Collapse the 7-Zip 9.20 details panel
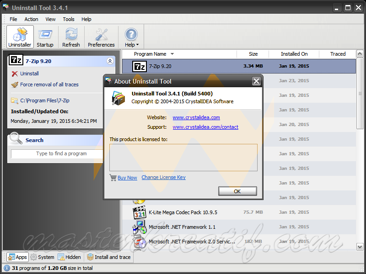The height and width of the screenshot is (274, 366). pos(110,61)
